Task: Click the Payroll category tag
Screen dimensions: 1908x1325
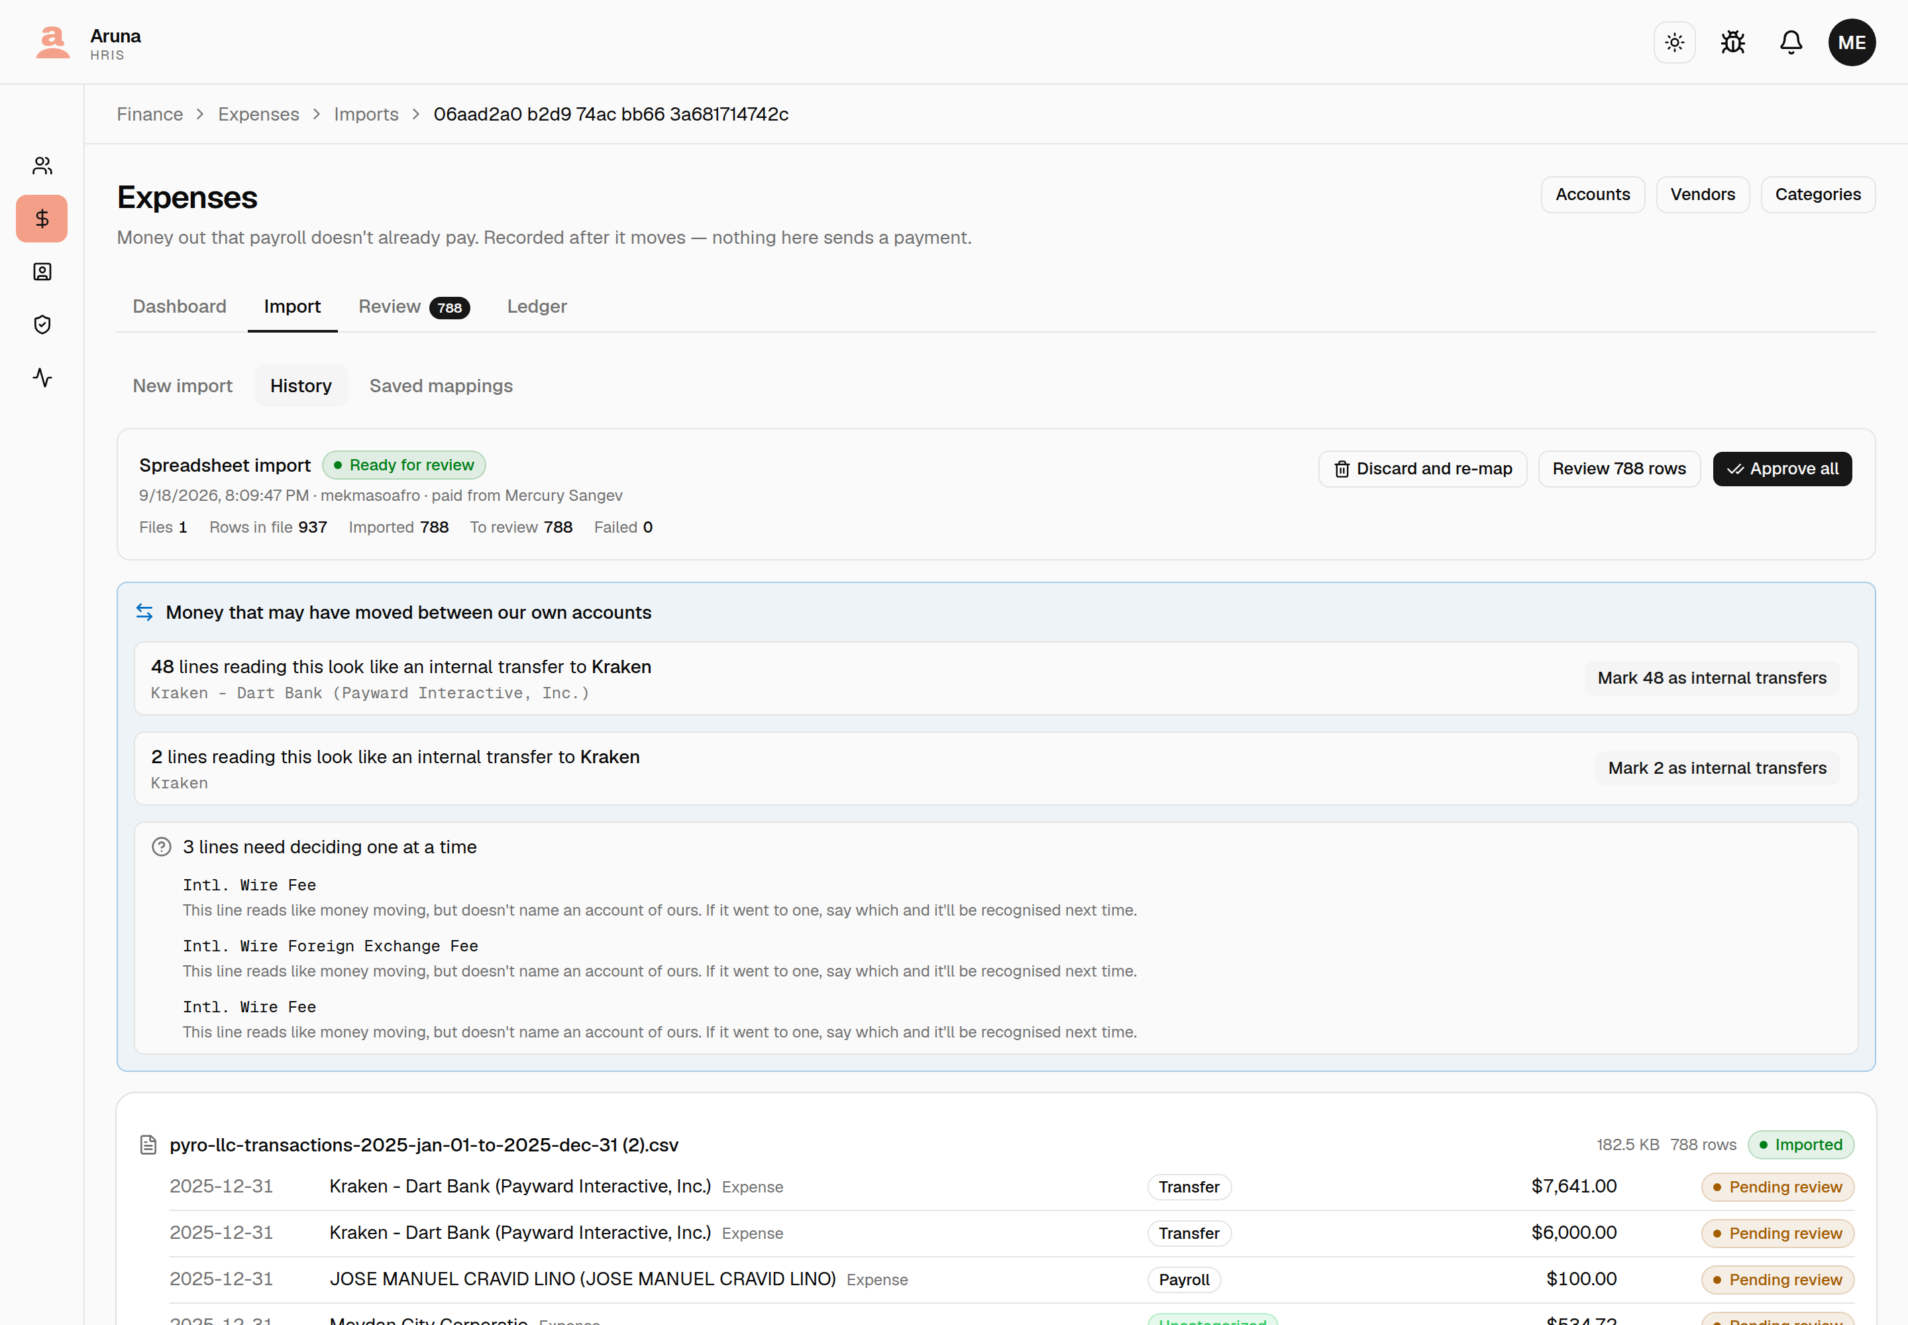Action: 1184,1280
